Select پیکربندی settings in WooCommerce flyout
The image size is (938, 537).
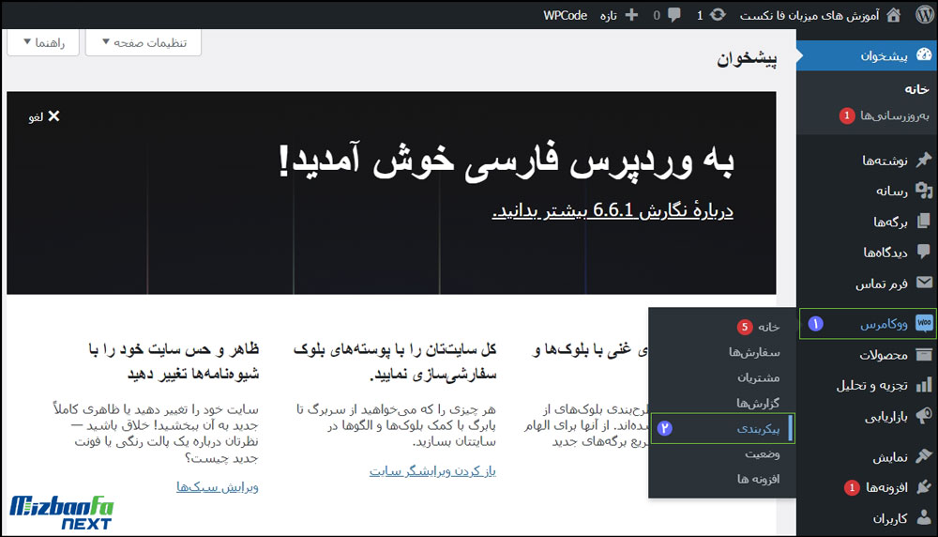[722, 429]
